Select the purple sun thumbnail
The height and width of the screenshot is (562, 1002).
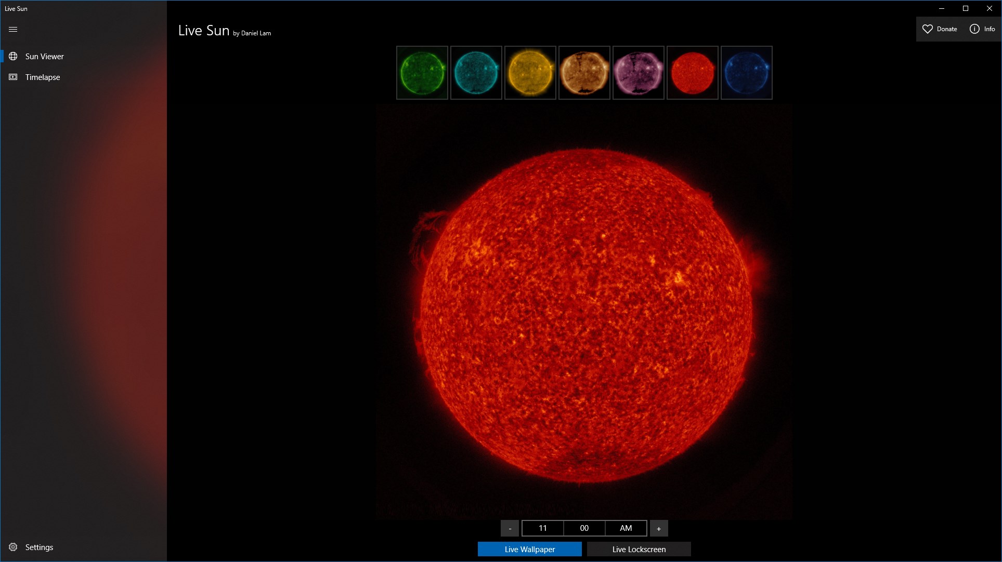(x=639, y=73)
